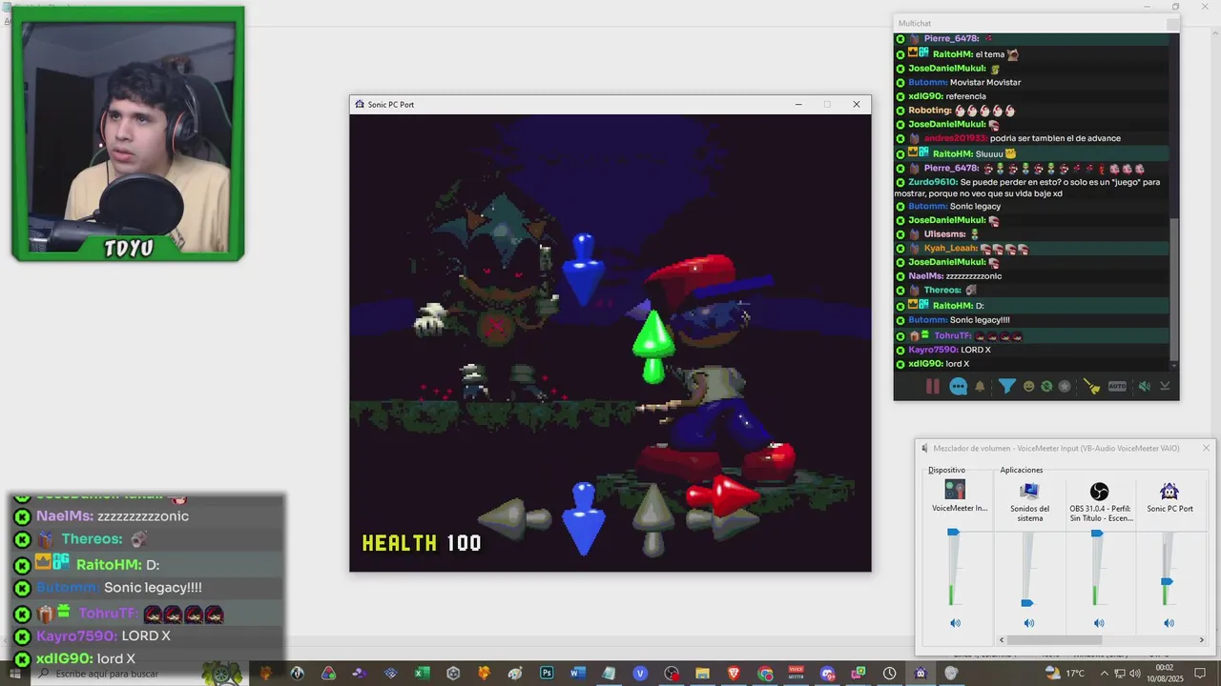Viewport: 1221px width, 686px height.
Task: Click the Multichat top-right grey title bar button
Action: click(1172, 24)
